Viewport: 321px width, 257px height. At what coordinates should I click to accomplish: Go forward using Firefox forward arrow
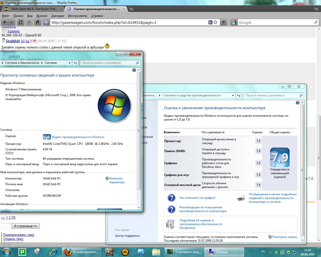(12, 22)
